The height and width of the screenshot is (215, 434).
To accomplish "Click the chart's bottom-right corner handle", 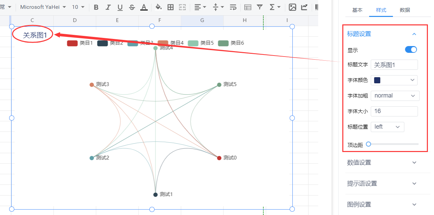I will (292, 209).
